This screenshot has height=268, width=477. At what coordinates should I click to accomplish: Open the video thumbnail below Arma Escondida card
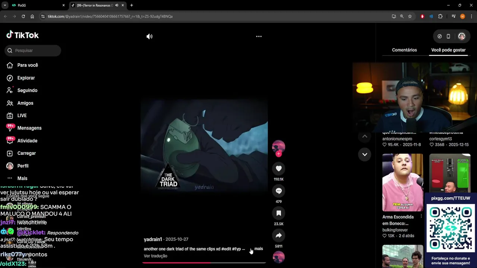pyautogui.click(x=402, y=256)
